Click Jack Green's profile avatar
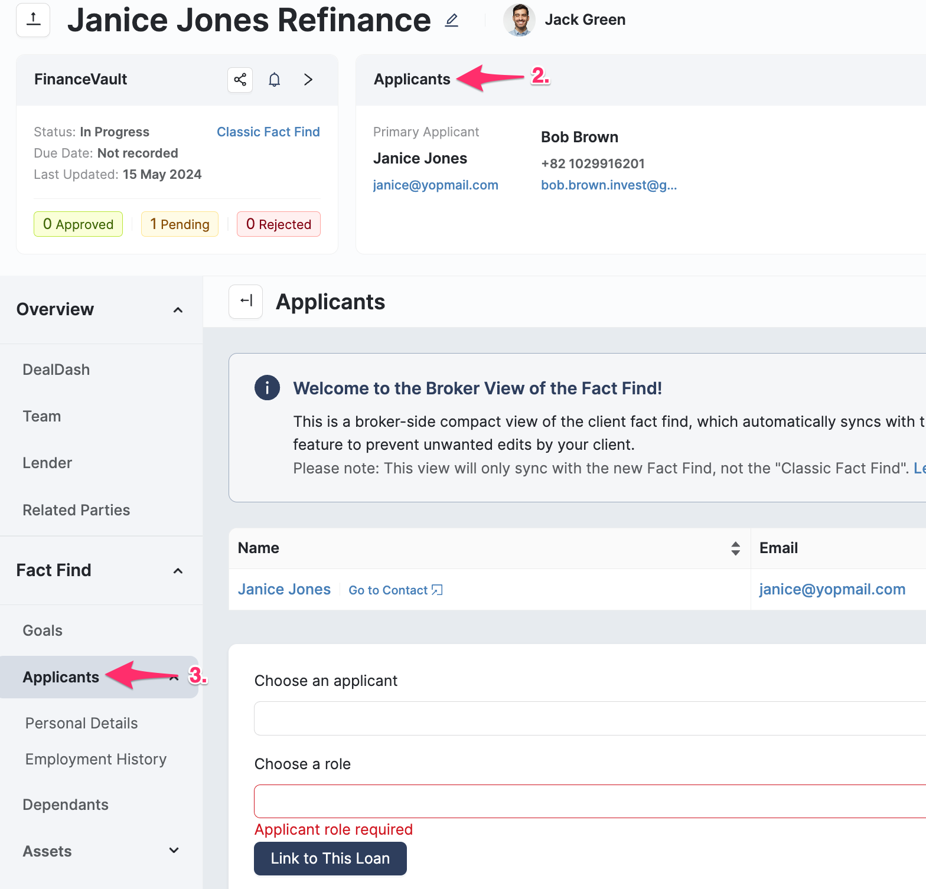926x889 pixels. pyautogui.click(x=519, y=20)
